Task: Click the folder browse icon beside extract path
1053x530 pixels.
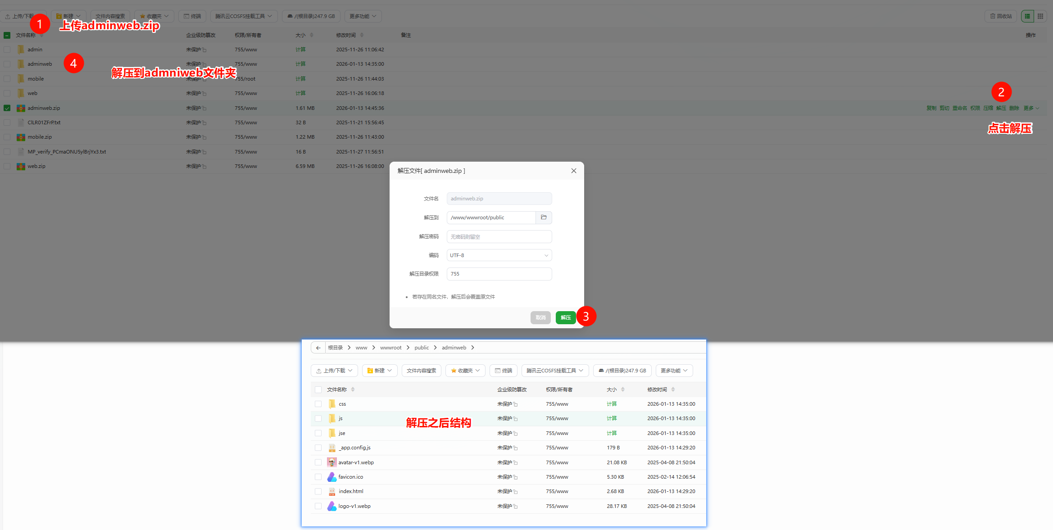Action: 544,217
